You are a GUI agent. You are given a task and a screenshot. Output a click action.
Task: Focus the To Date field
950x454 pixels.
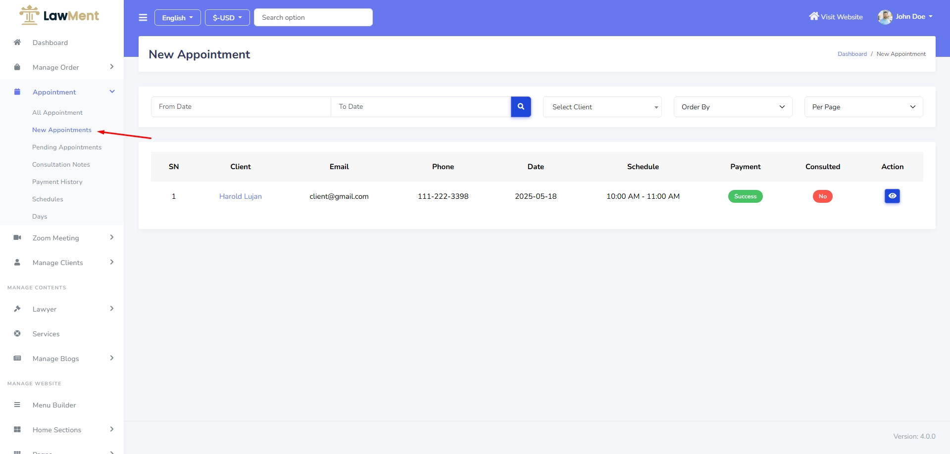pos(421,107)
